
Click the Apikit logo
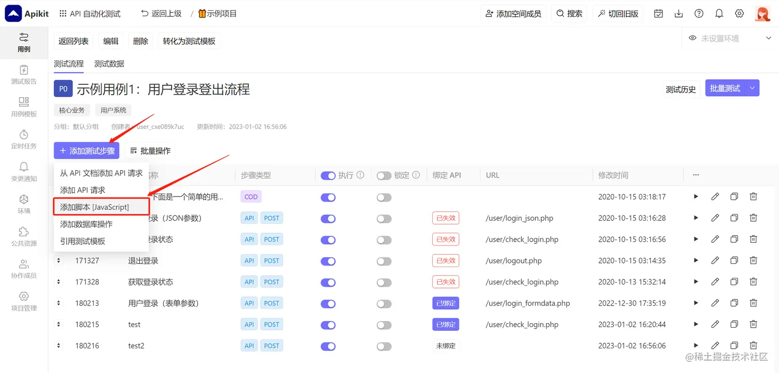point(27,13)
